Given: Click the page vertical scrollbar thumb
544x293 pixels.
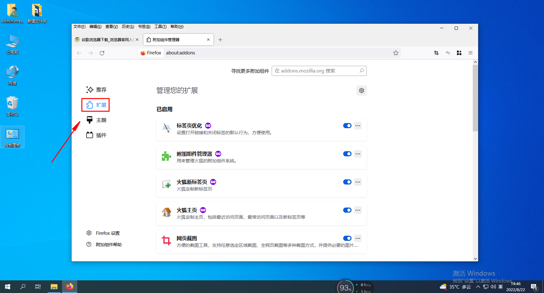Looking at the screenshot, I should [x=475, y=98].
